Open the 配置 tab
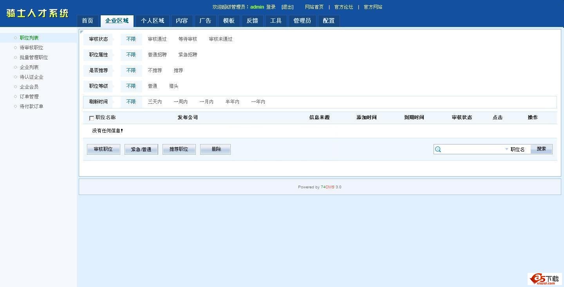564x287 pixels. point(329,21)
